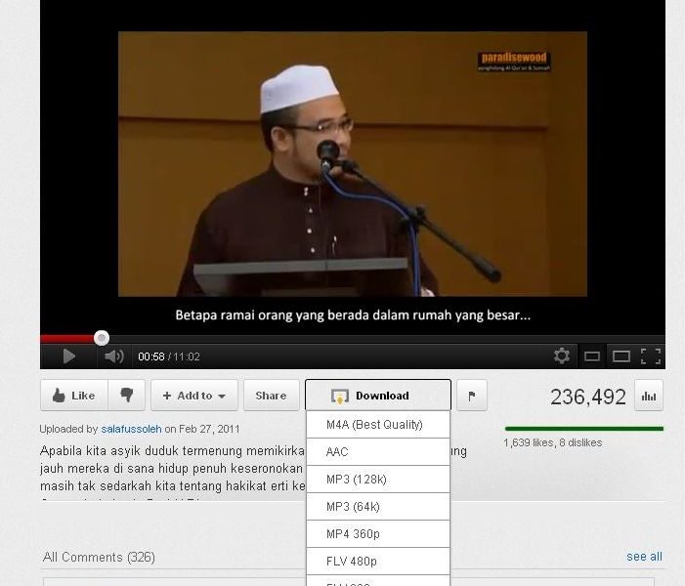Show video statistics with the bar chart icon

pyautogui.click(x=649, y=396)
